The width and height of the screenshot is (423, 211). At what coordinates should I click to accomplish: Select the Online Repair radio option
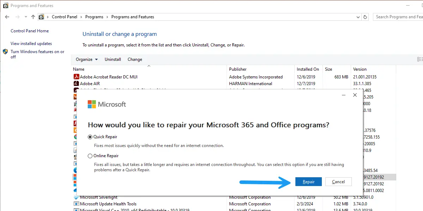pyautogui.click(x=90, y=156)
